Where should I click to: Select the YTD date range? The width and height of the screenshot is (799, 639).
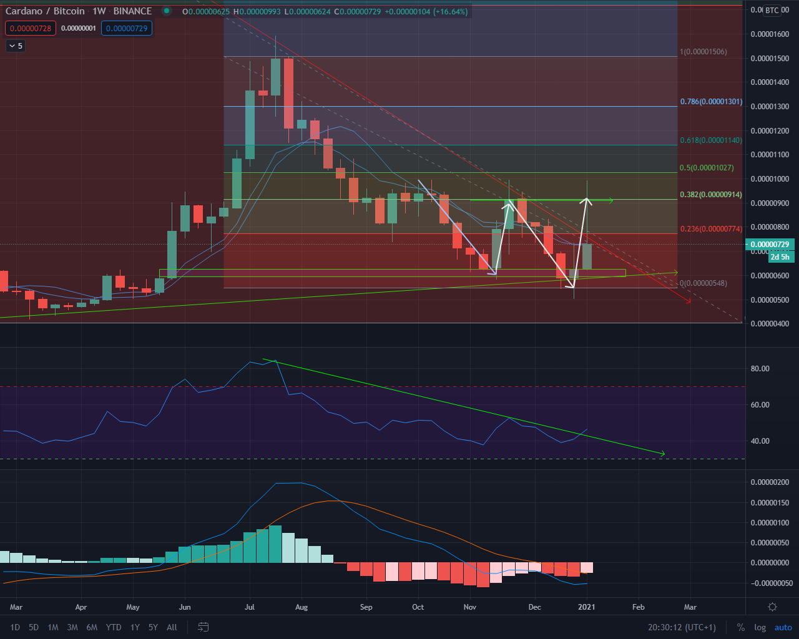coord(114,627)
